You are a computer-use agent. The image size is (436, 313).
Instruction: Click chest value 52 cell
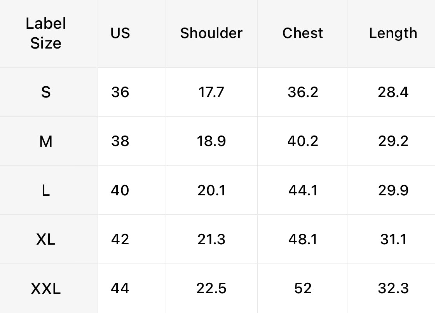pos(303,289)
